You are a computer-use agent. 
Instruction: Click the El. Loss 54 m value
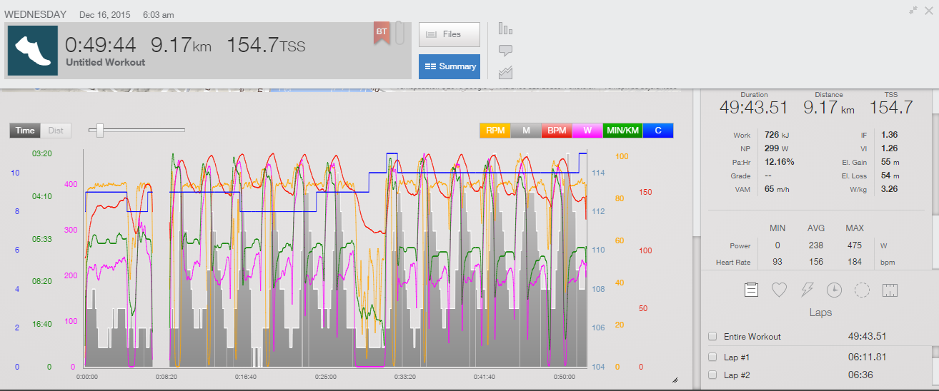[x=890, y=176]
